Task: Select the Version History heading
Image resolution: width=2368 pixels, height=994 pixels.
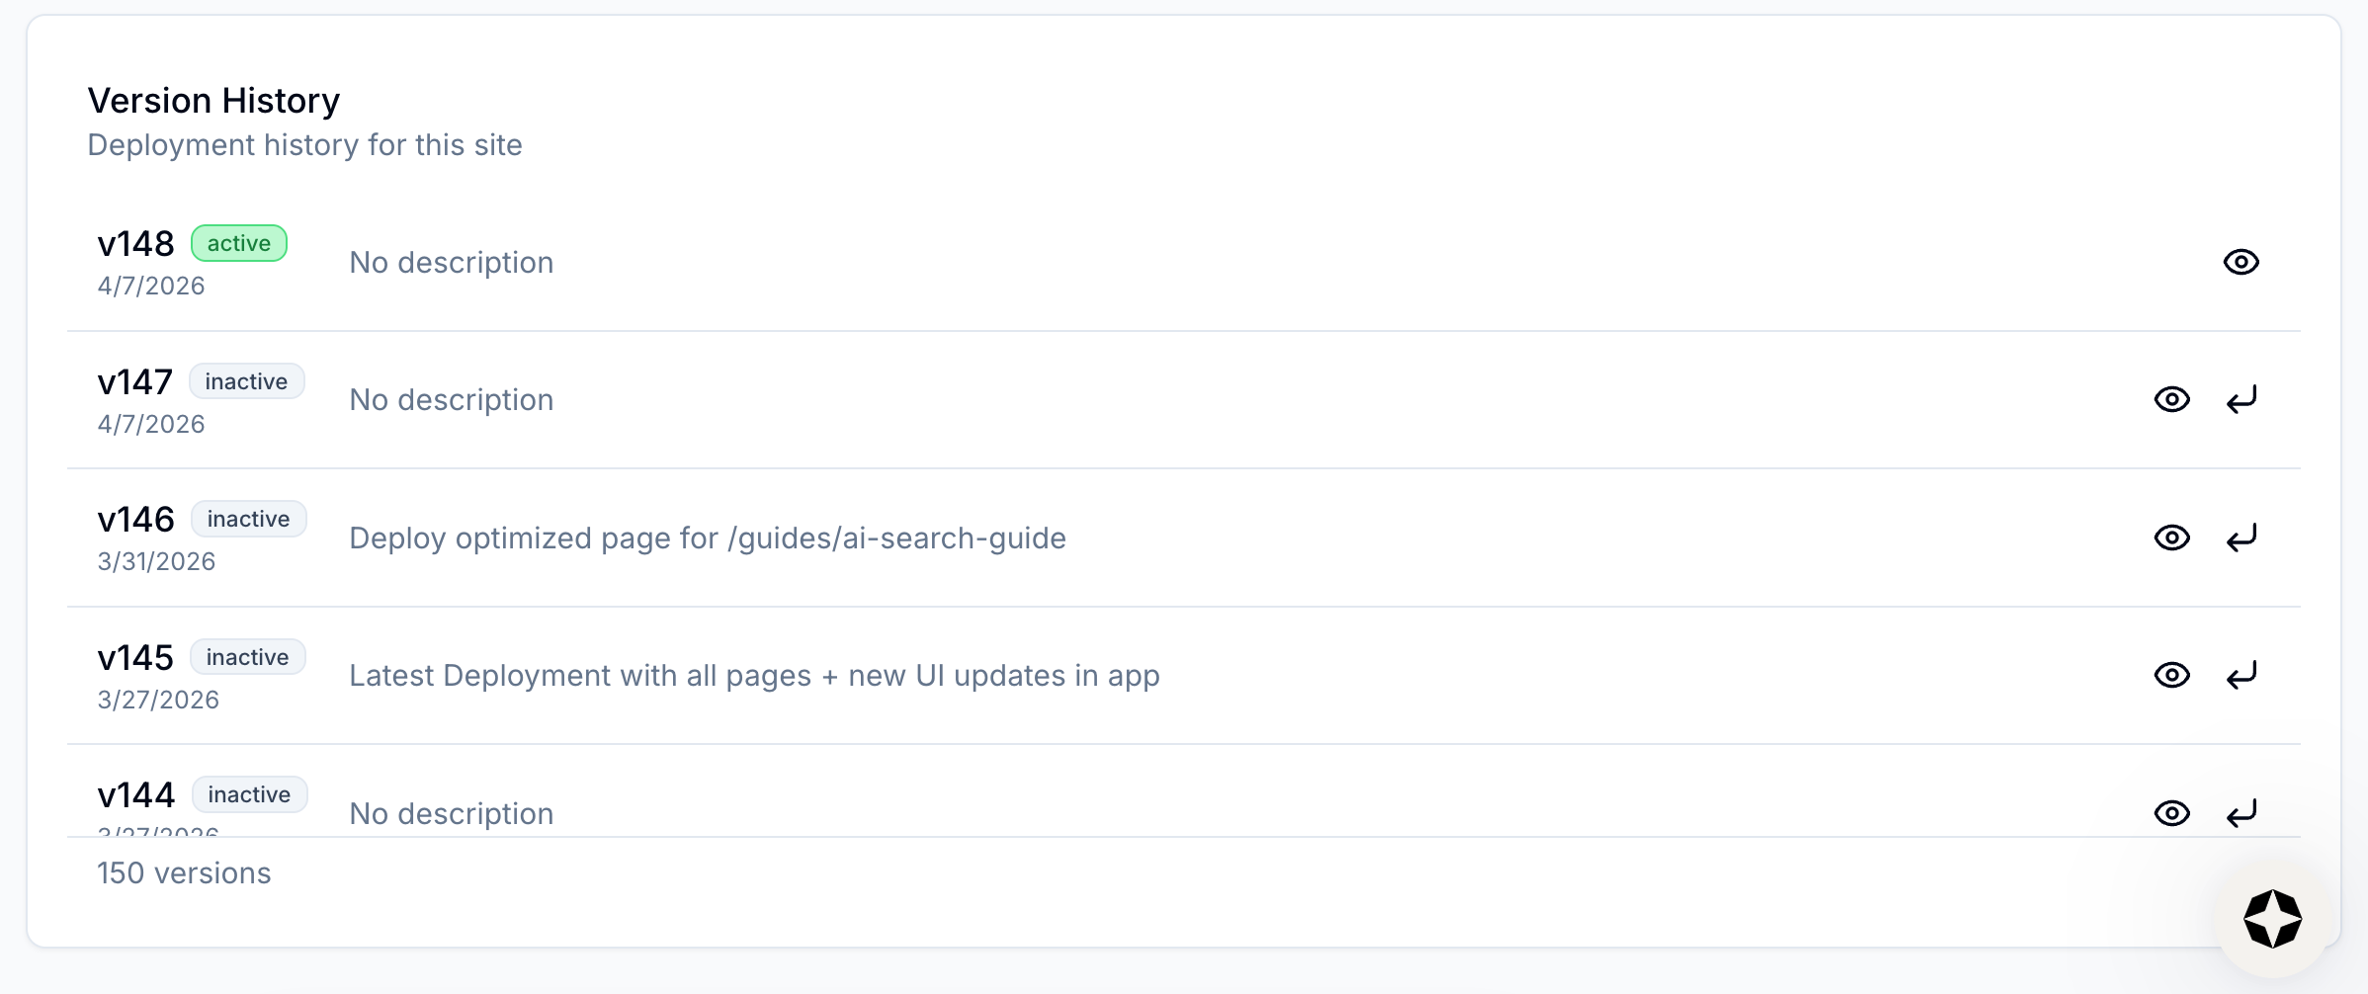Action: tap(213, 99)
